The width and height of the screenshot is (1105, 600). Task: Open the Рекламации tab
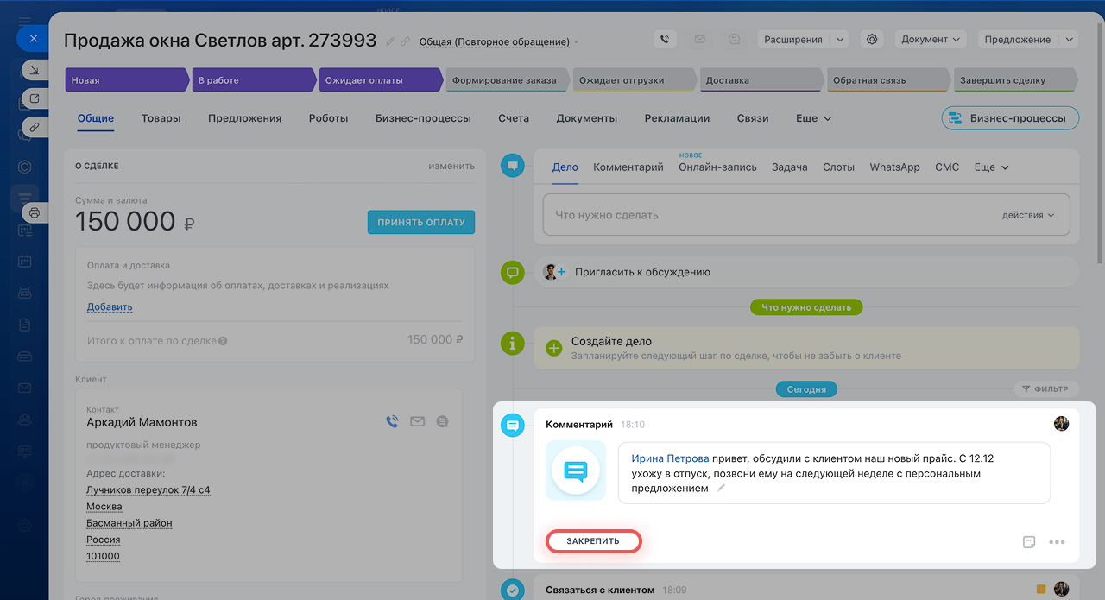pyautogui.click(x=677, y=118)
